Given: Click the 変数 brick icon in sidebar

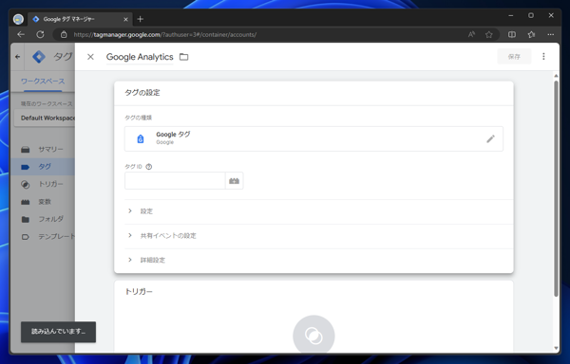Looking at the screenshot, I should point(25,202).
